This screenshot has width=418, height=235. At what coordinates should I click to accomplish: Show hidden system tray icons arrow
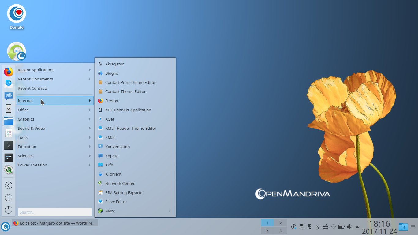point(357,227)
